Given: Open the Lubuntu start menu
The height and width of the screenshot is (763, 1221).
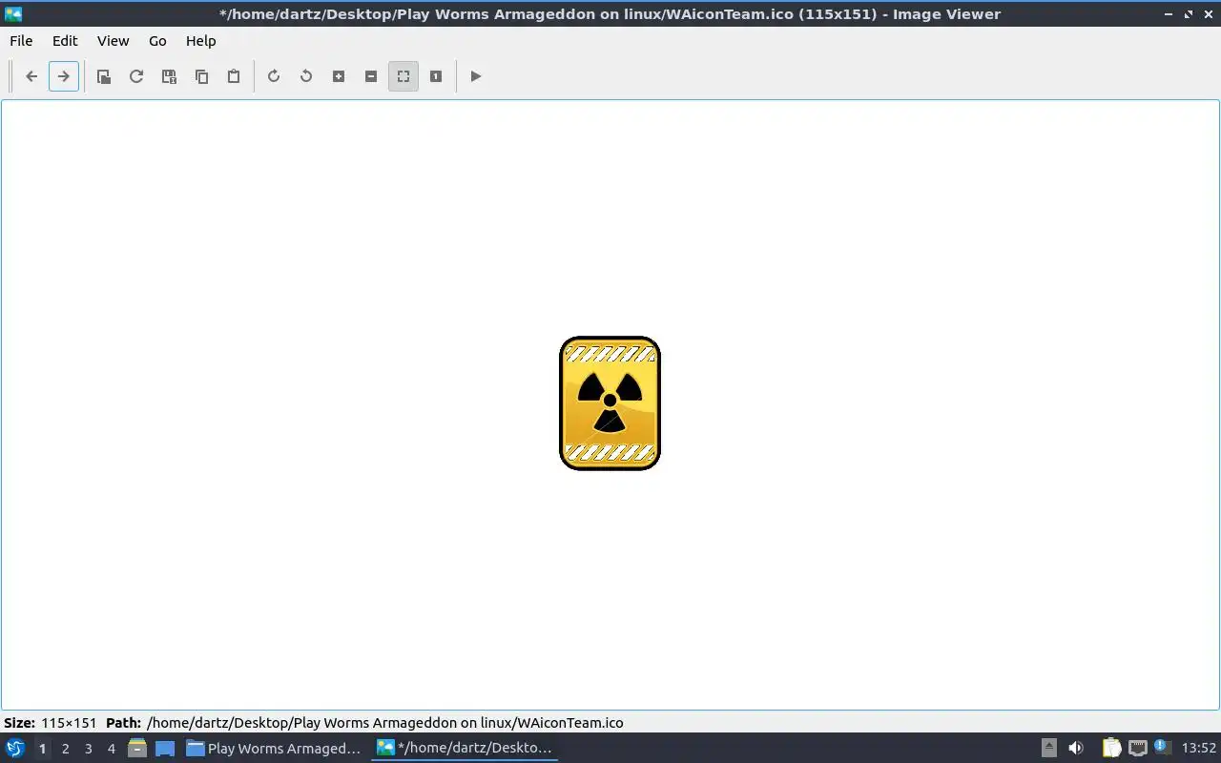Looking at the screenshot, I should coord(15,749).
